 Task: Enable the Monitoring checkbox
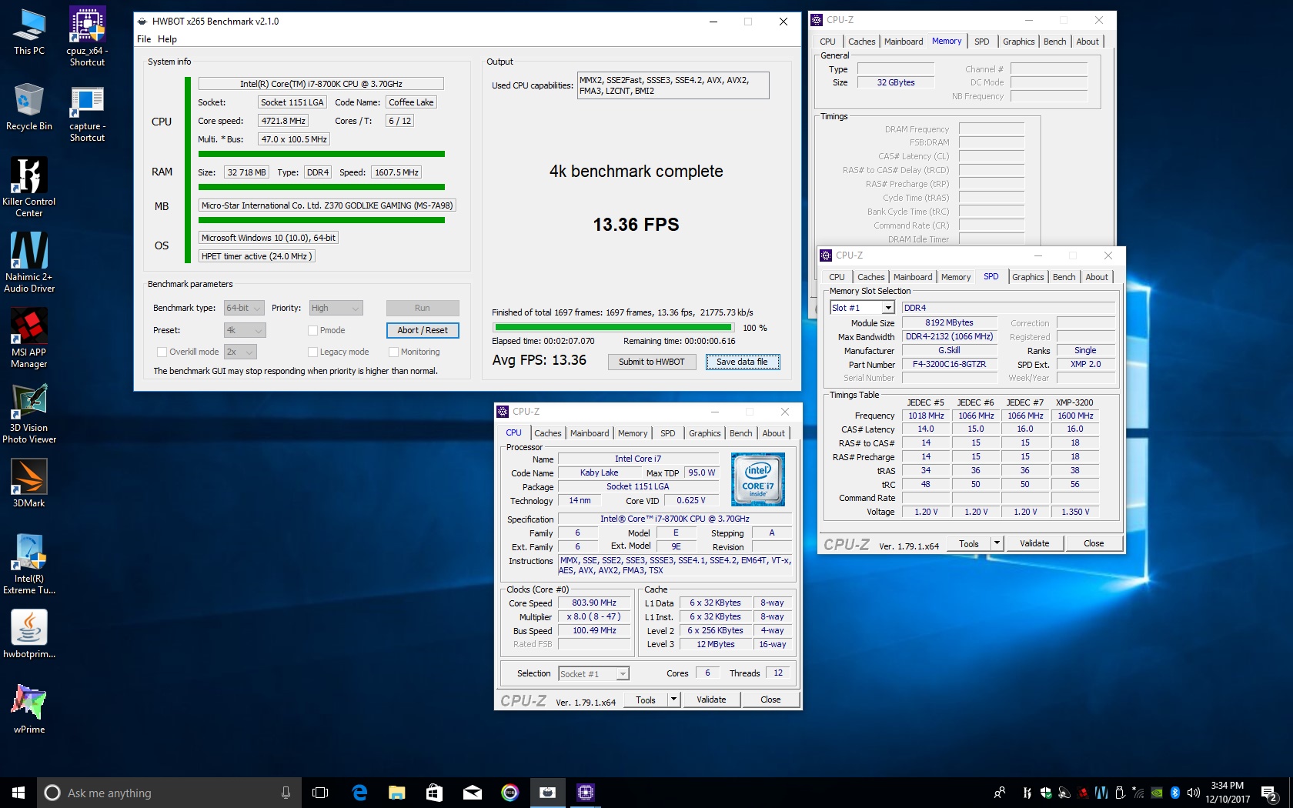click(393, 352)
